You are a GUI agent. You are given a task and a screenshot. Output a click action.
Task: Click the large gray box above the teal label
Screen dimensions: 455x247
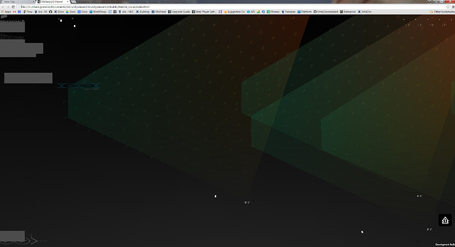tap(28, 78)
